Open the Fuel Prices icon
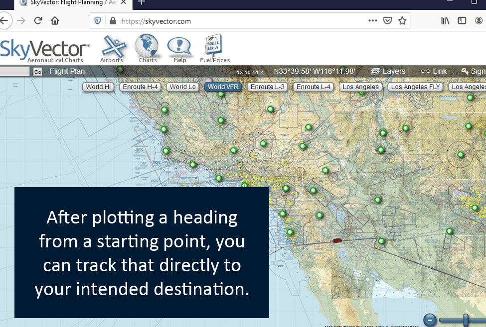The height and width of the screenshot is (327, 486). [214, 49]
